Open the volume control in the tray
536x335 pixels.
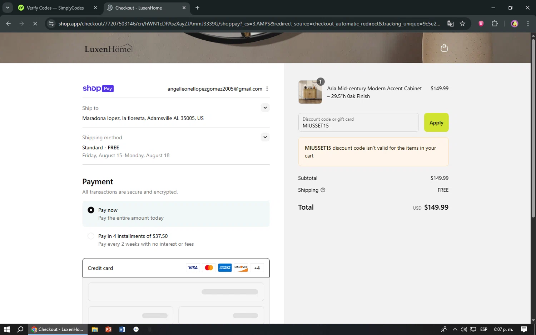pyautogui.click(x=464, y=329)
